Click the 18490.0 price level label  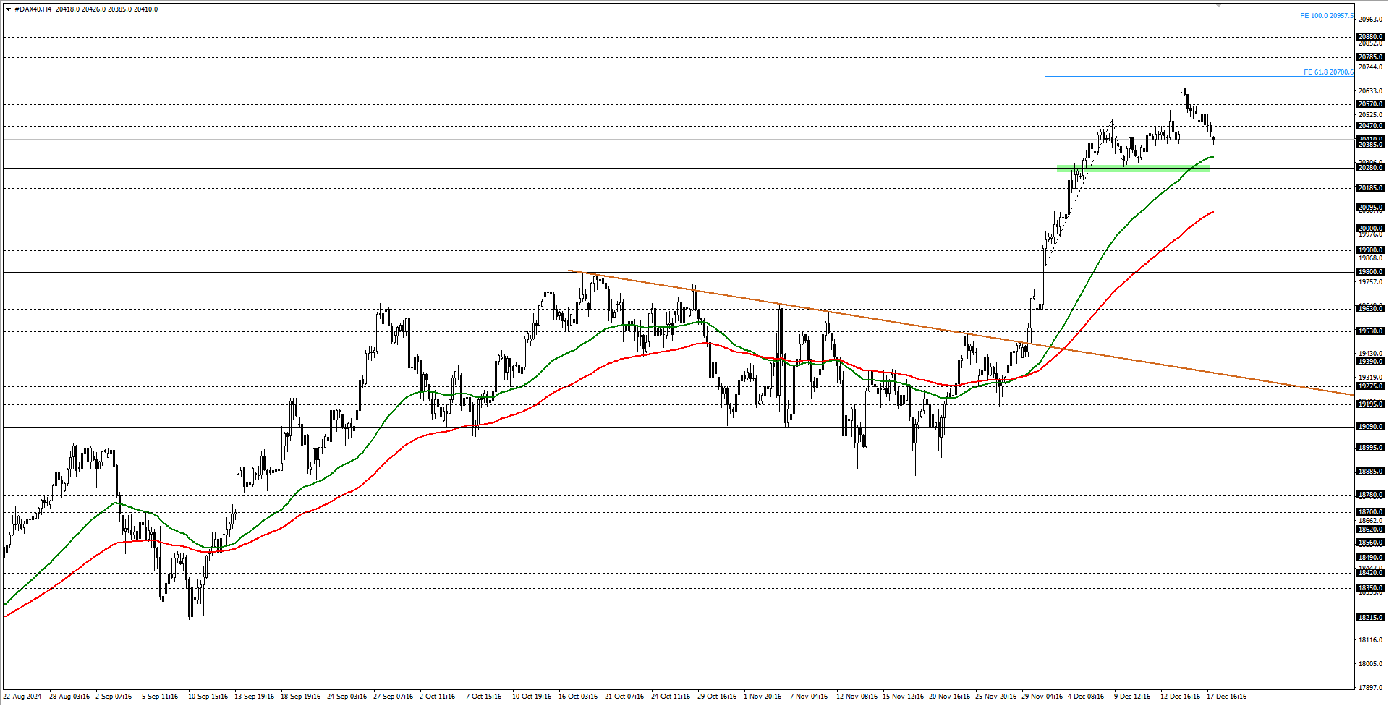(1370, 558)
